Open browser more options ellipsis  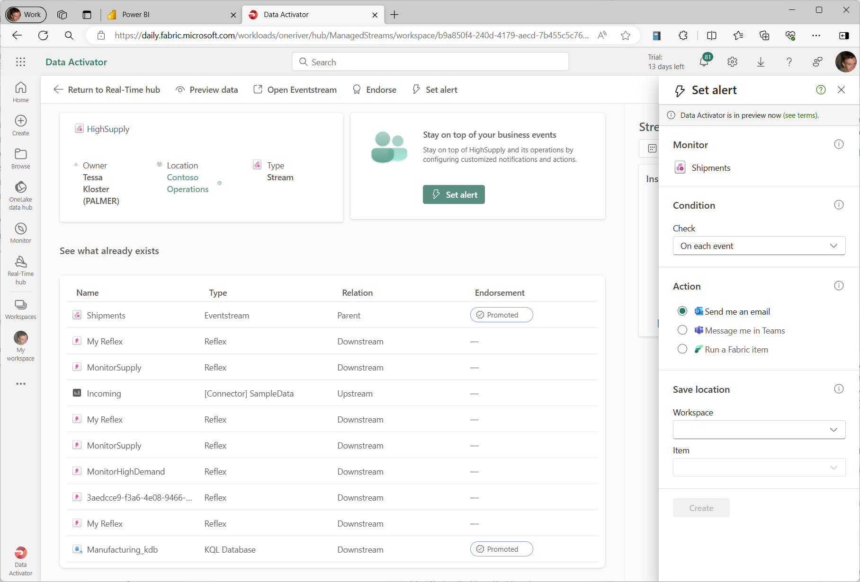(x=816, y=35)
